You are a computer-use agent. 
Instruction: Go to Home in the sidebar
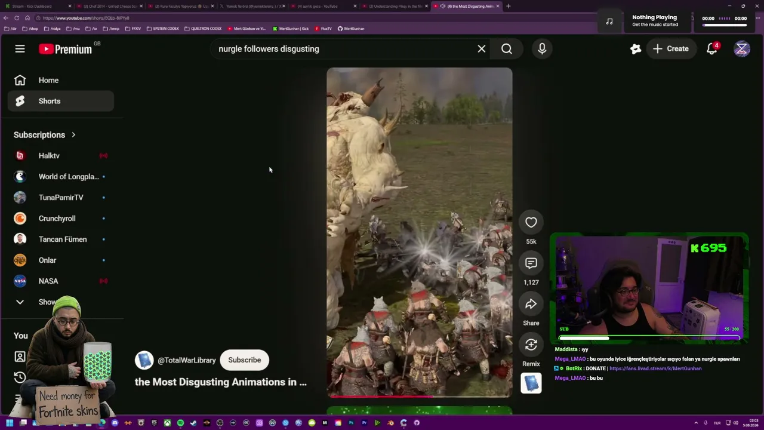(x=60, y=80)
